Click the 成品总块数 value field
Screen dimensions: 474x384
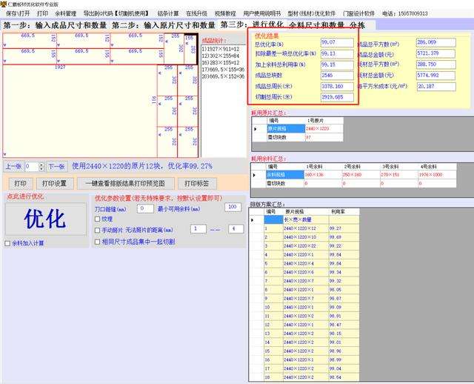337,76
